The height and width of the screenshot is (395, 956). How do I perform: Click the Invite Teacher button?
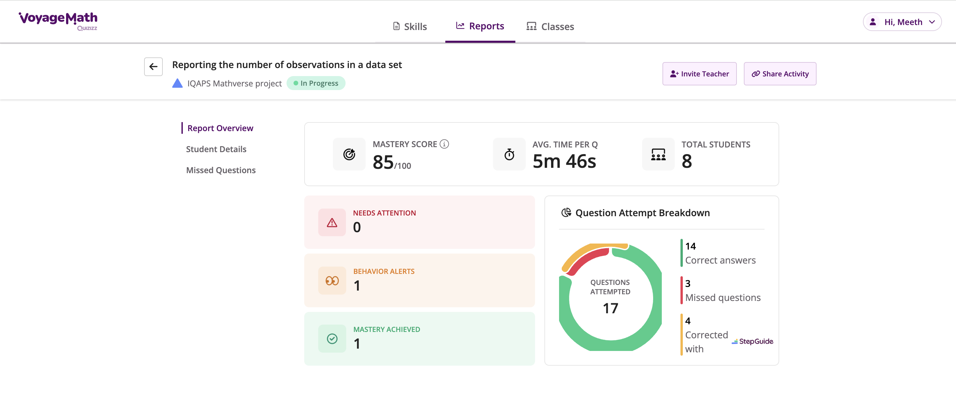699,73
